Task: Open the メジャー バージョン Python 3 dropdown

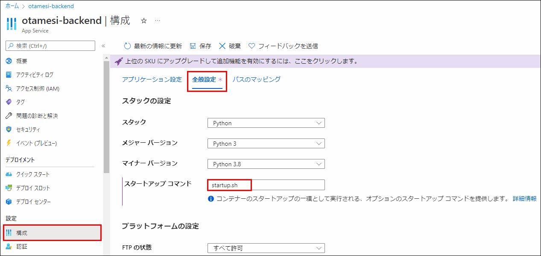Action: click(x=266, y=144)
